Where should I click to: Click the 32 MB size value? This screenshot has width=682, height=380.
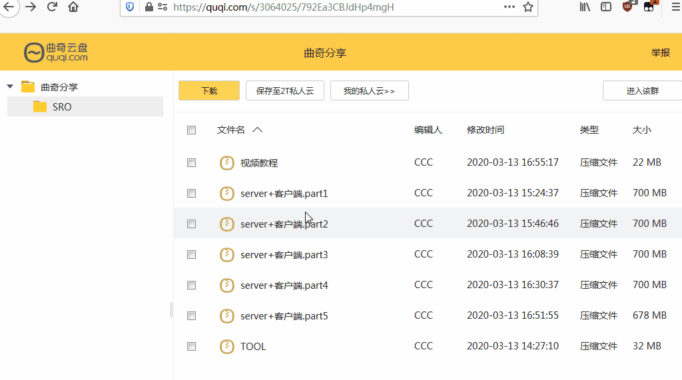(x=647, y=345)
